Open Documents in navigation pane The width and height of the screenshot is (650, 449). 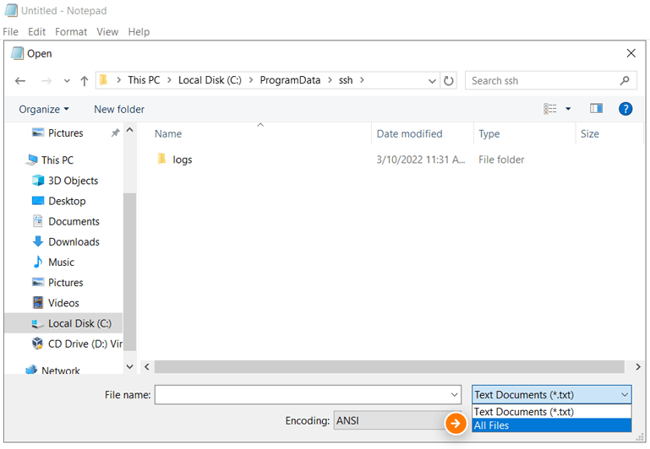tap(74, 221)
